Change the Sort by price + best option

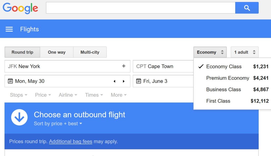58,124
